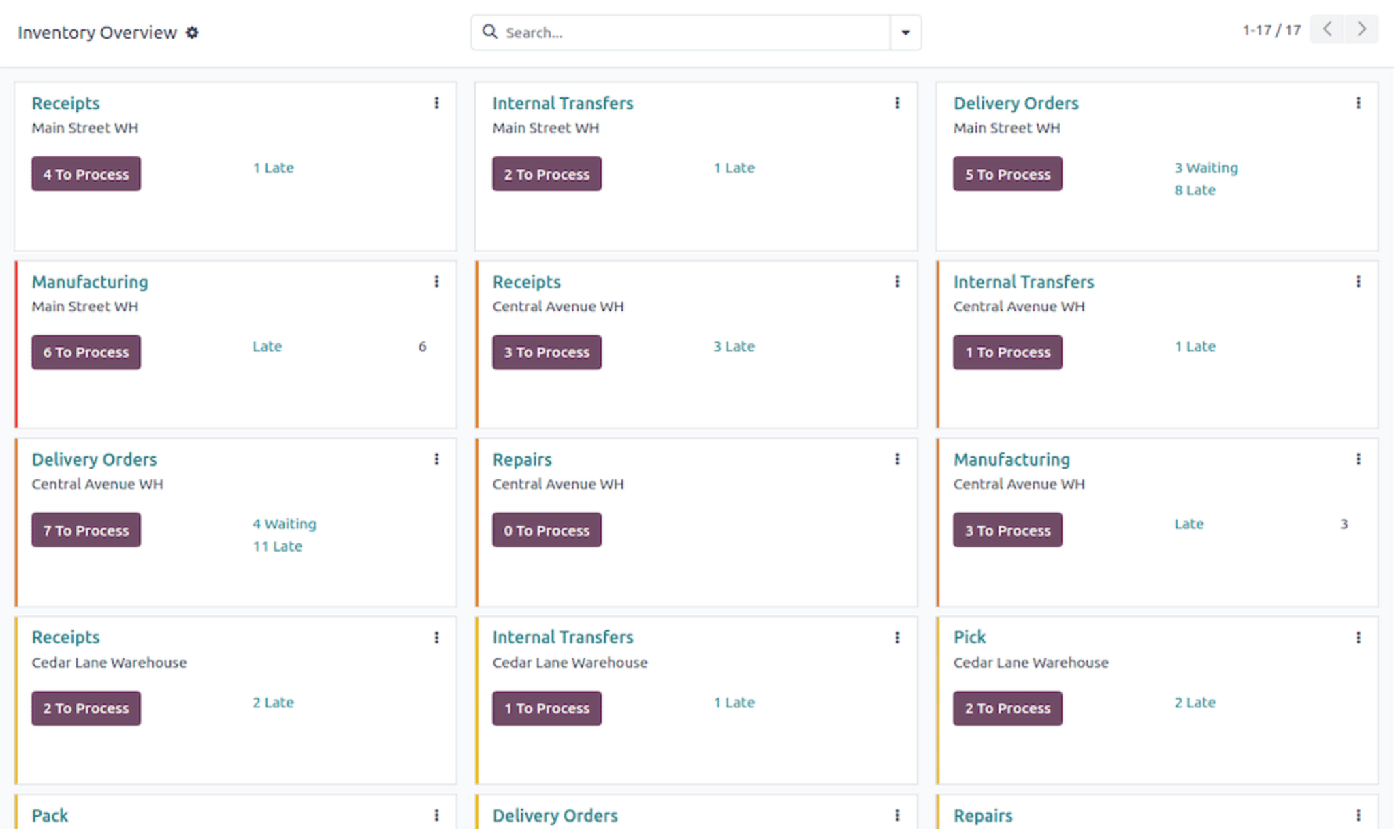Open the kebab menu on Main Street Receipts card

(436, 103)
